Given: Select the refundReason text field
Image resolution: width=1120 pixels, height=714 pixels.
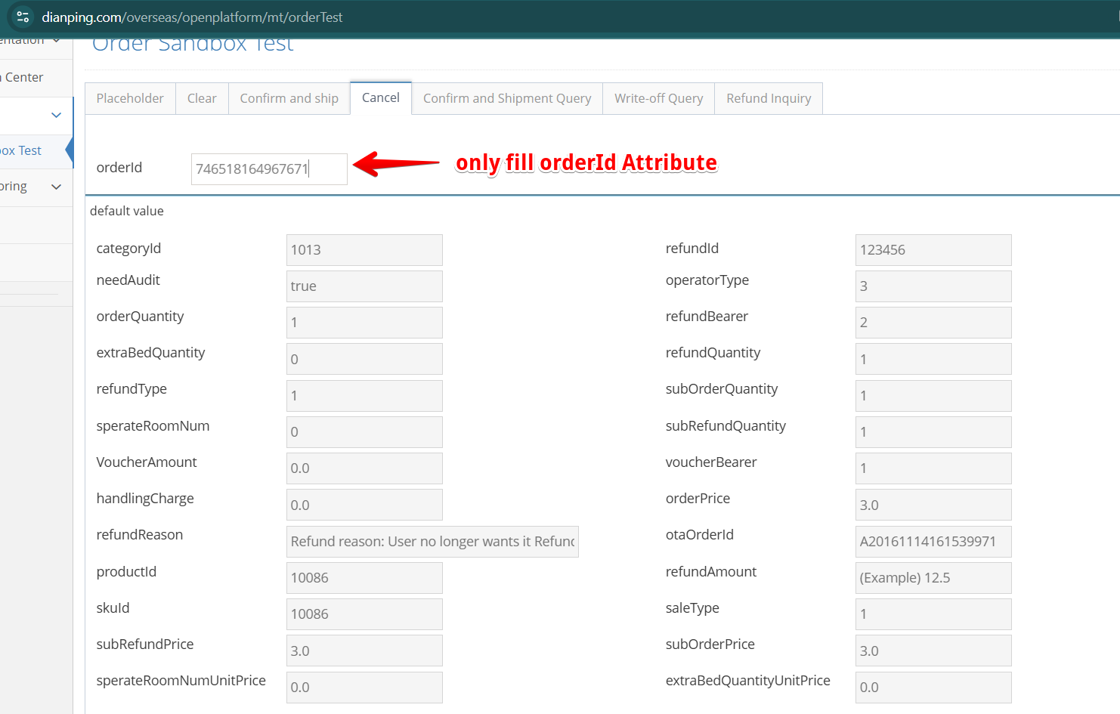Looking at the screenshot, I should point(432,542).
